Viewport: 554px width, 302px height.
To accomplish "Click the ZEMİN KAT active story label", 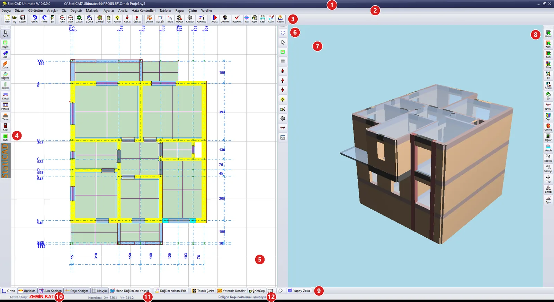I will click(42, 297).
